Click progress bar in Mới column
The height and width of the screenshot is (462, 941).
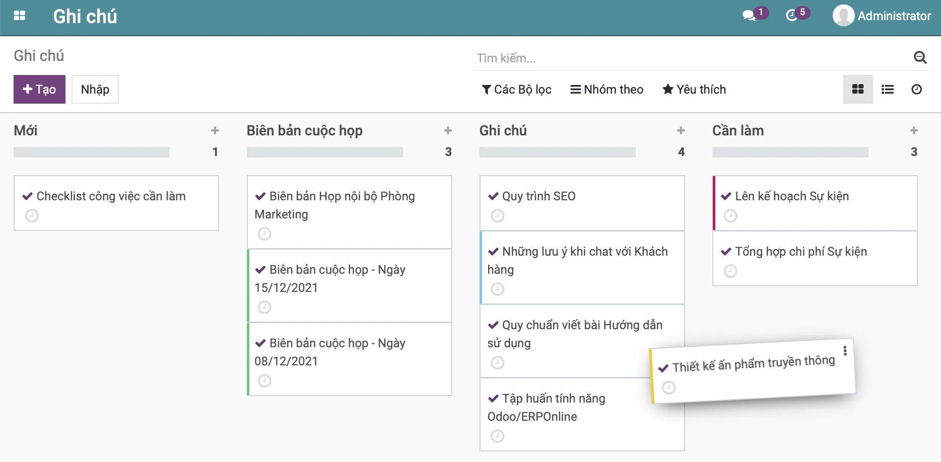click(x=92, y=152)
